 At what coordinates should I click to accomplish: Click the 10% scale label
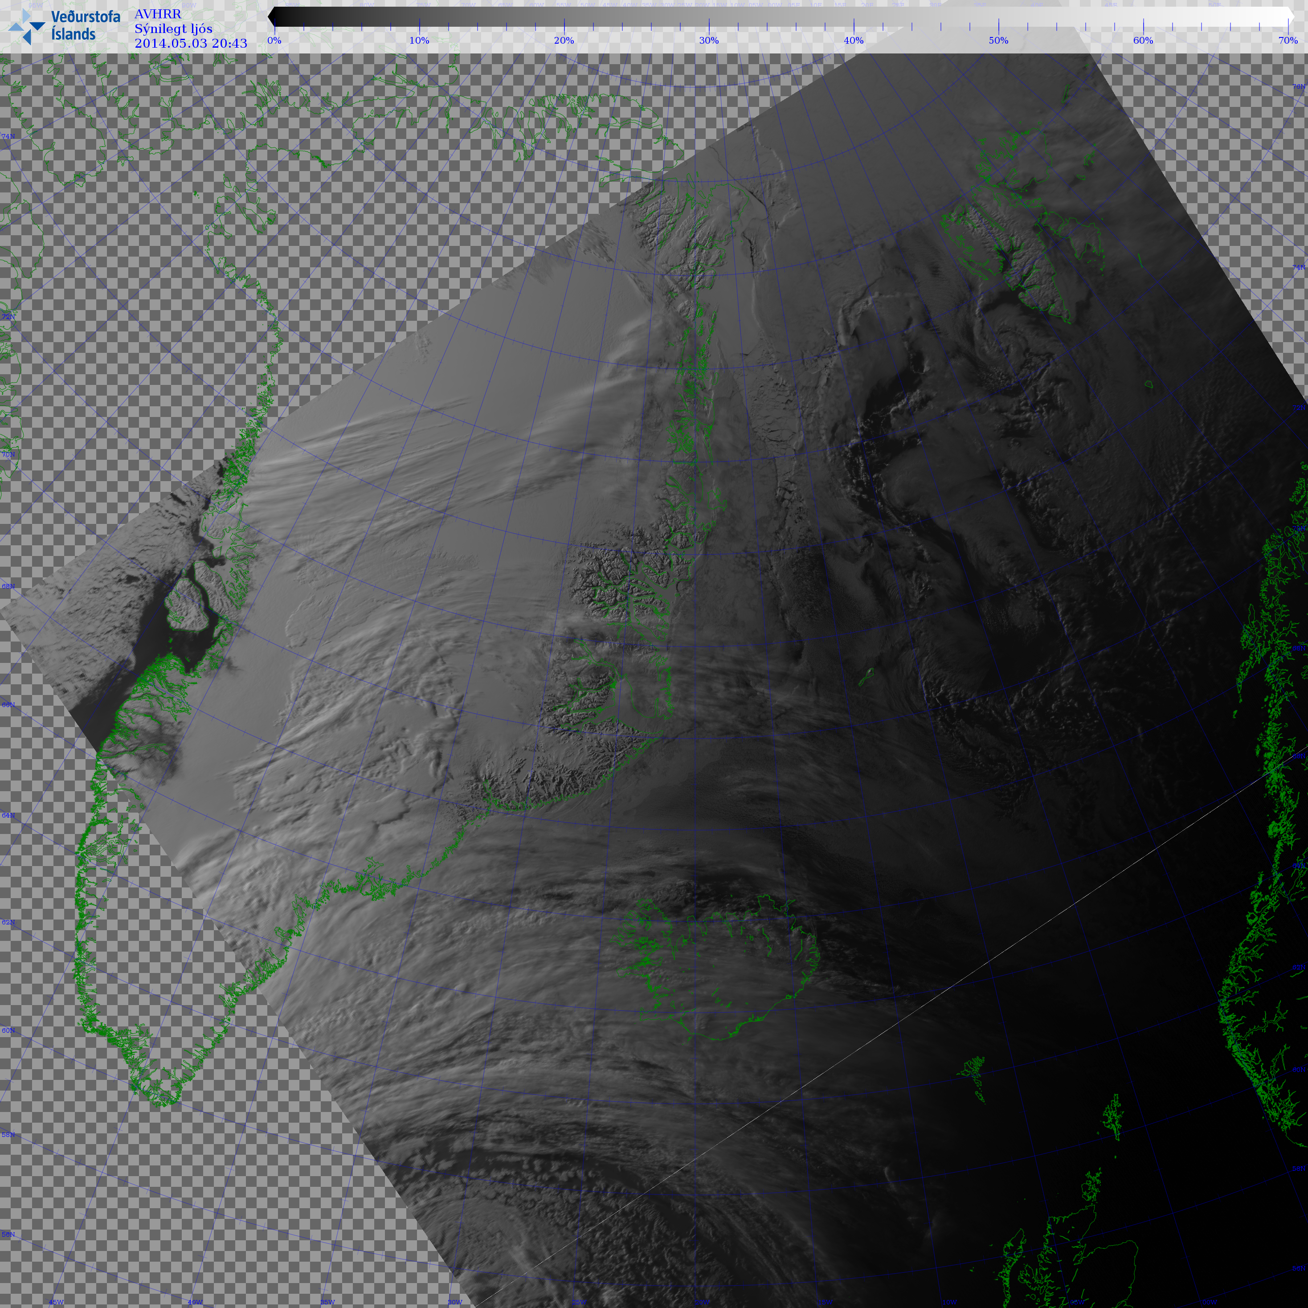click(419, 41)
